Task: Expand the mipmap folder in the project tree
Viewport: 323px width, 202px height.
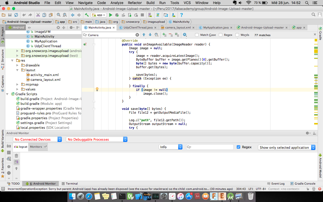Action: coord(17,84)
